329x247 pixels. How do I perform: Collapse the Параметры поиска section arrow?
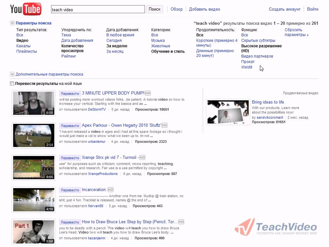pyautogui.click(x=12, y=23)
